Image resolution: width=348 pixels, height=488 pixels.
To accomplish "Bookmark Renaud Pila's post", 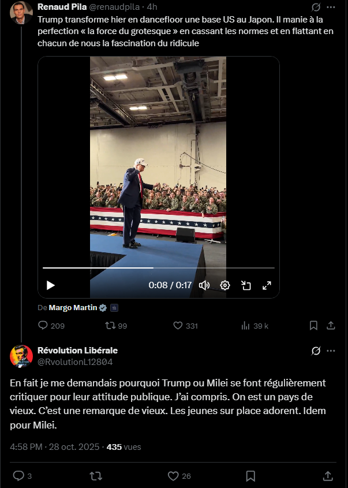I will [x=313, y=326].
